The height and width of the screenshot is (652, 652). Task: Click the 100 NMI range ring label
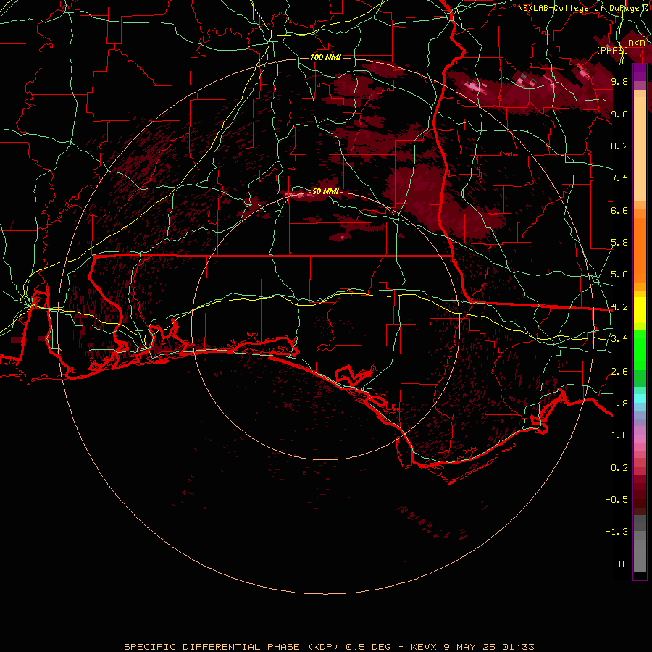tap(325, 57)
